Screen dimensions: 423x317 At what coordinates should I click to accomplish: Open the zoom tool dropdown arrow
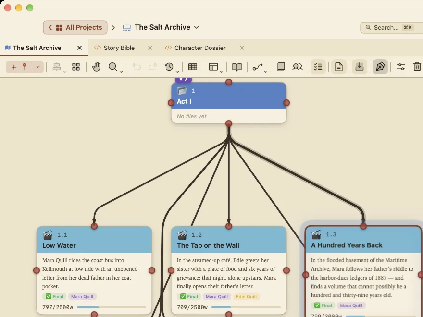coord(121,72)
